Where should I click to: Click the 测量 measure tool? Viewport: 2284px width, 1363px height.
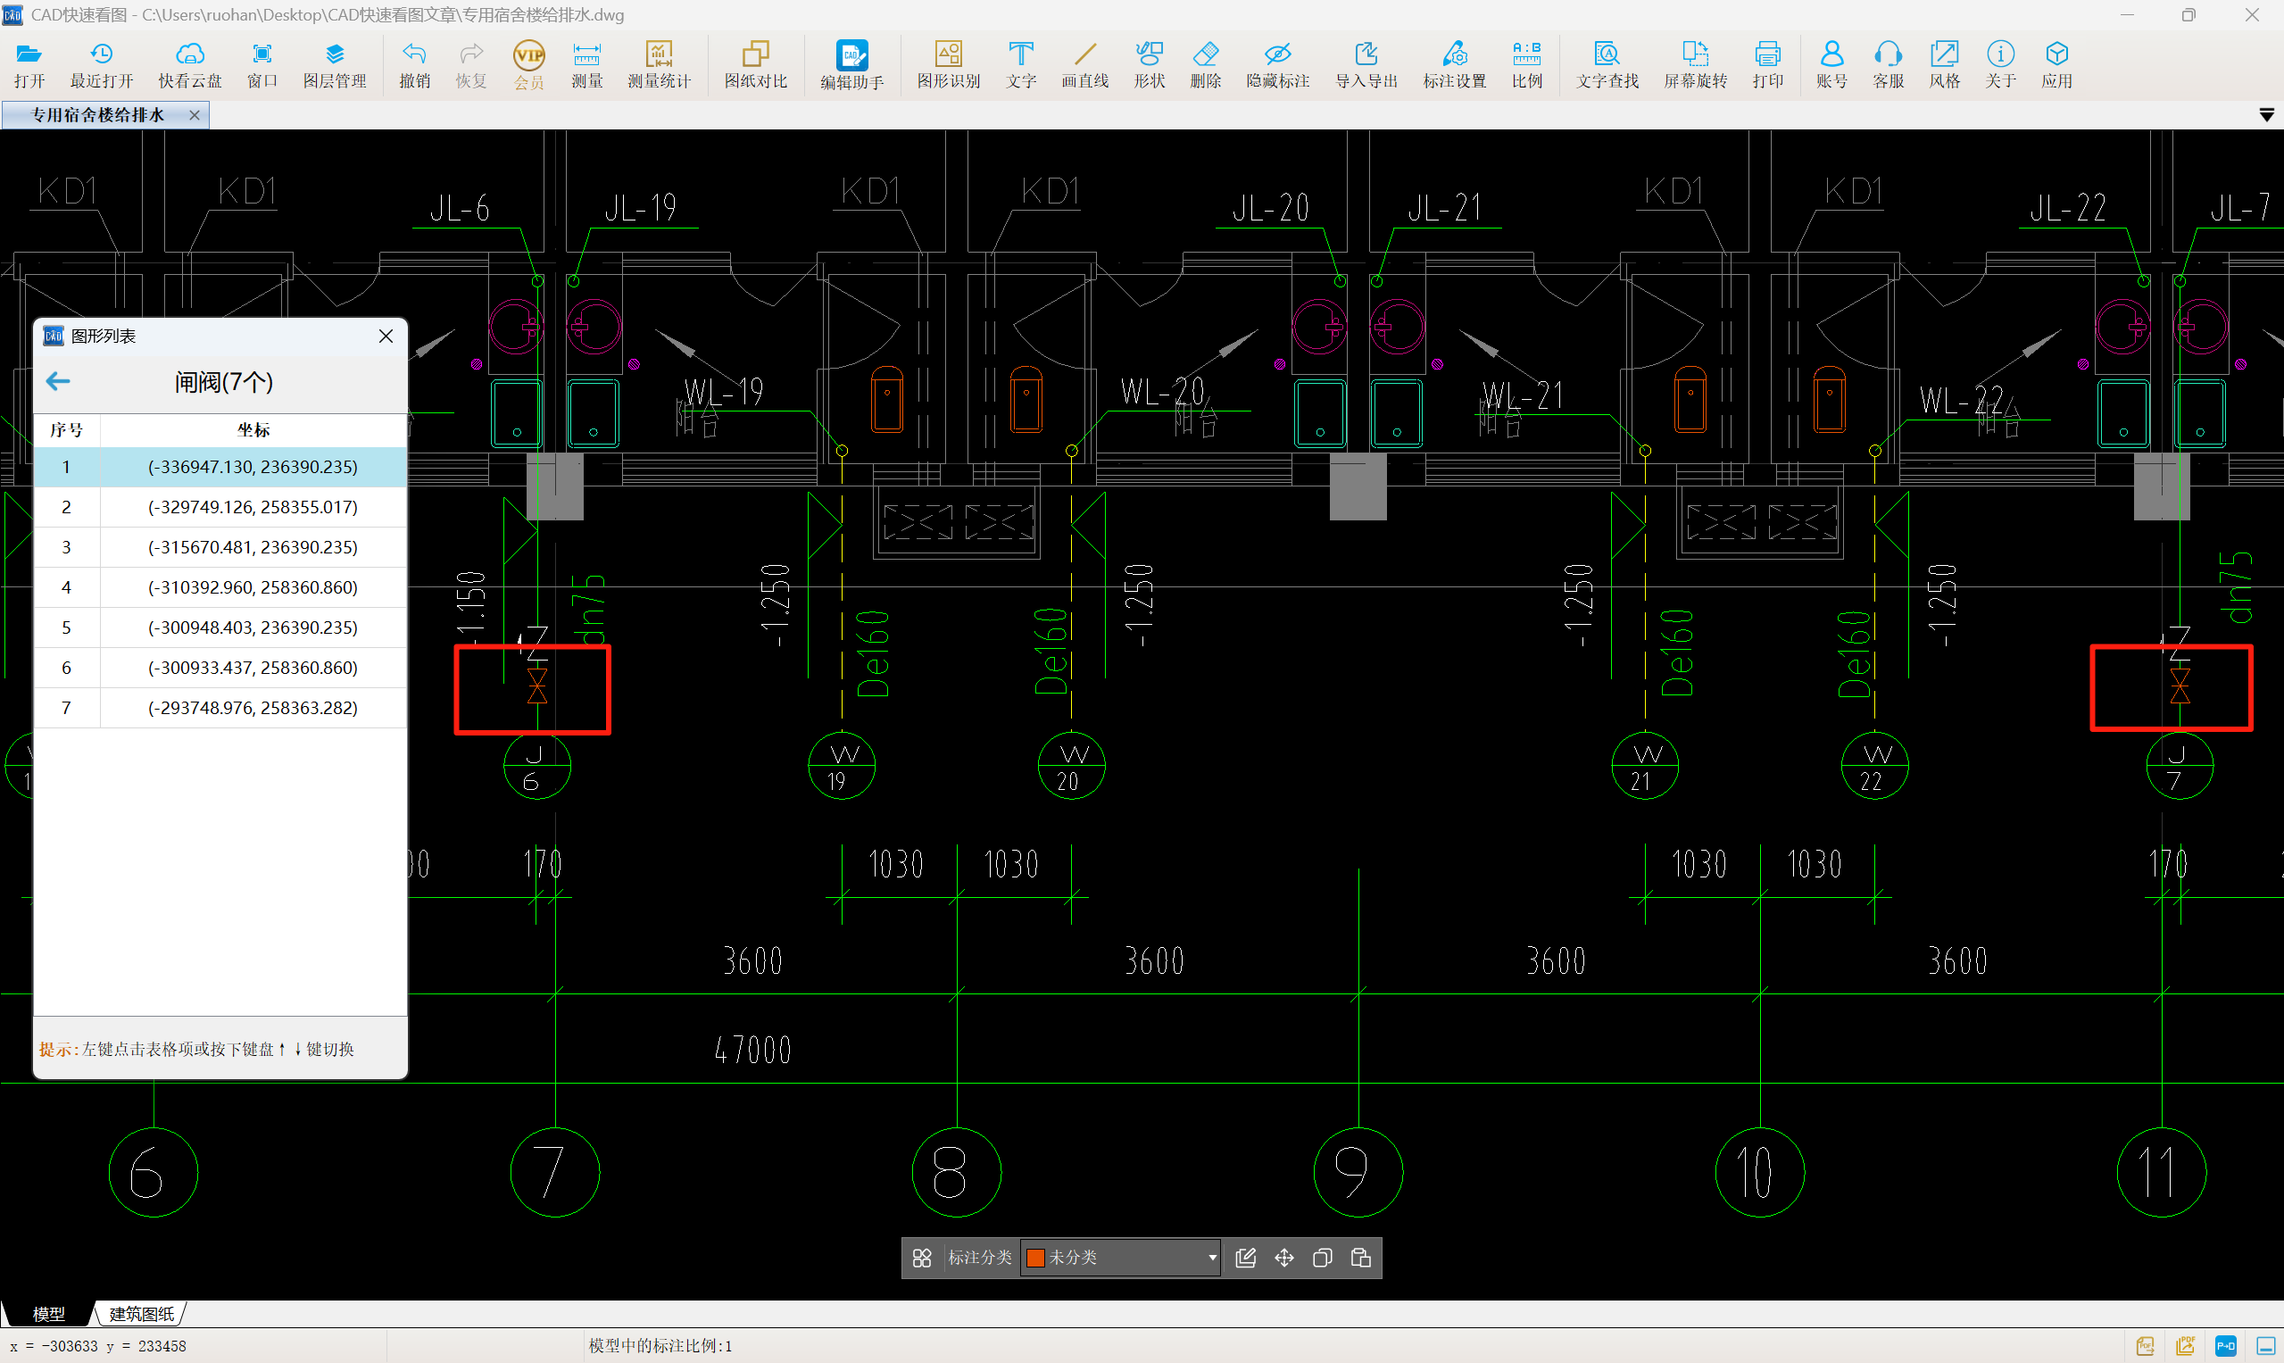(586, 64)
